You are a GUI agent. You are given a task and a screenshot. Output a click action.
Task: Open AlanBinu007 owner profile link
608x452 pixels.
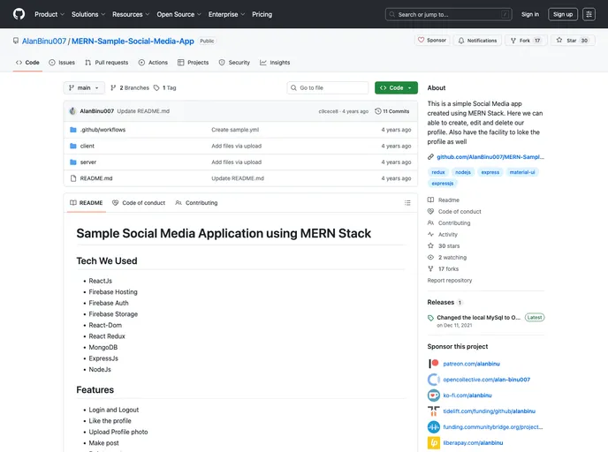tap(44, 41)
